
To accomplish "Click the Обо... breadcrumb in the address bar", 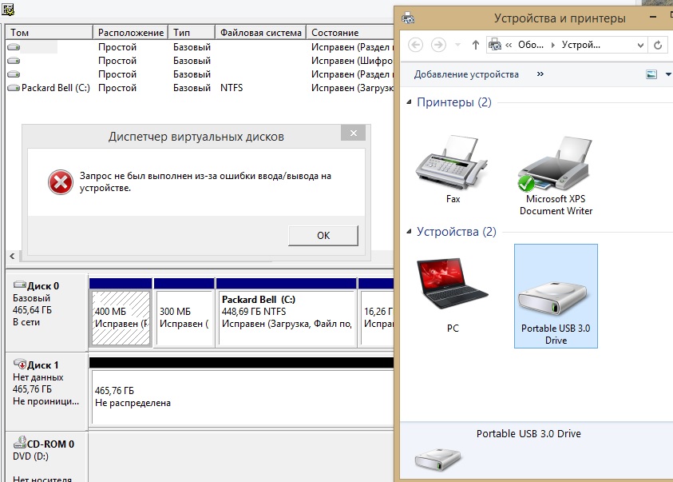I will [531, 45].
